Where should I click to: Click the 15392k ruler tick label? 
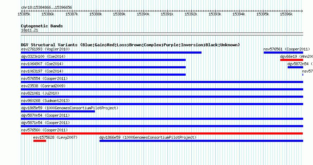pyautogui.click(x=191, y=14)
